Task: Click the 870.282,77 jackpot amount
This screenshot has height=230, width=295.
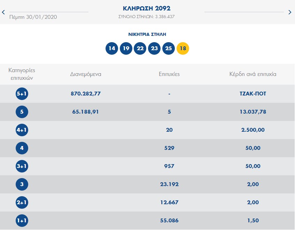Action: tap(86, 94)
